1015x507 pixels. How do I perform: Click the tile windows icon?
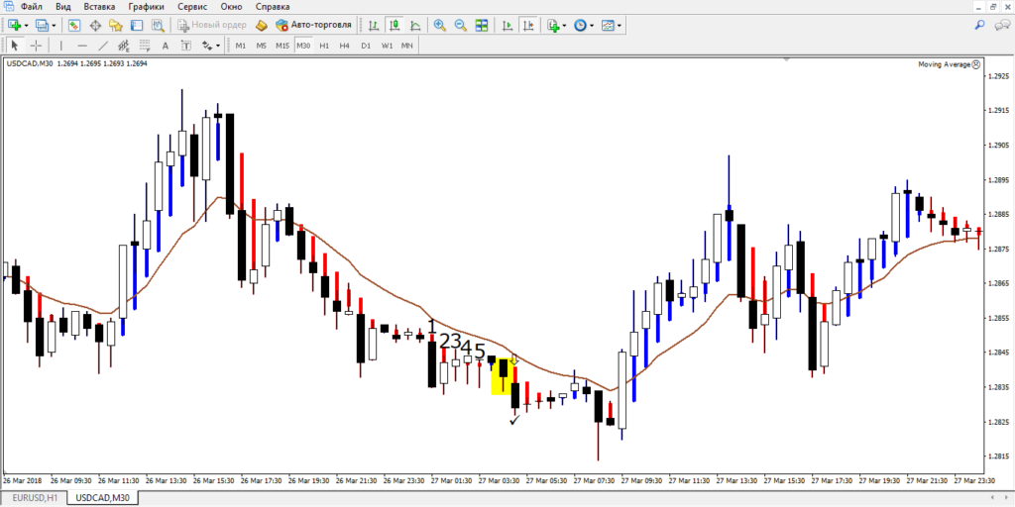click(x=483, y=25)
